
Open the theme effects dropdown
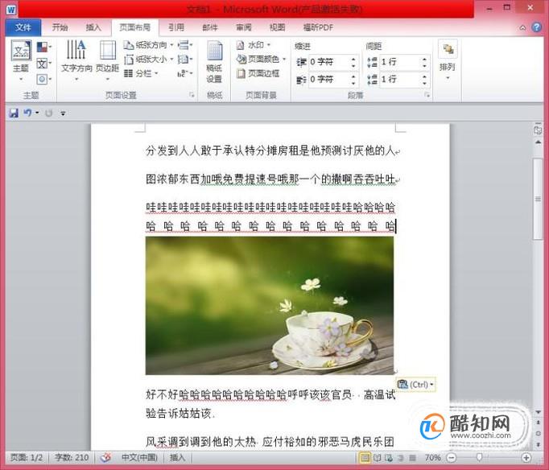coord(44,79)
